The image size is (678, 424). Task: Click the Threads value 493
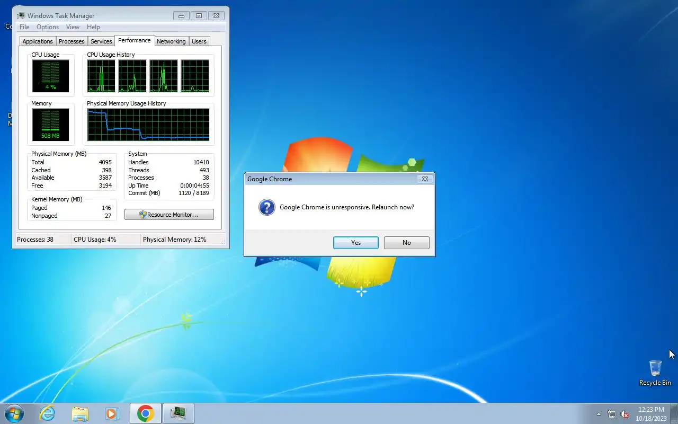[x=204, y=170]
